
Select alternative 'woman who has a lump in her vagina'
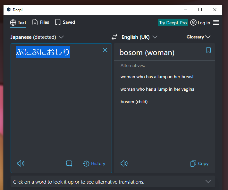click(x=157, y=89)
